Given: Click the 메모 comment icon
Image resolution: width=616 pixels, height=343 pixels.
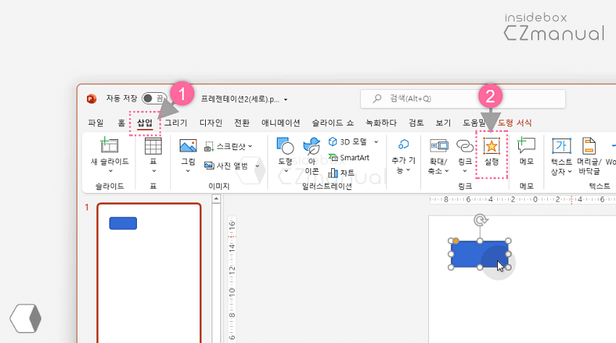Looking at the screenshot, I should 526,145.
